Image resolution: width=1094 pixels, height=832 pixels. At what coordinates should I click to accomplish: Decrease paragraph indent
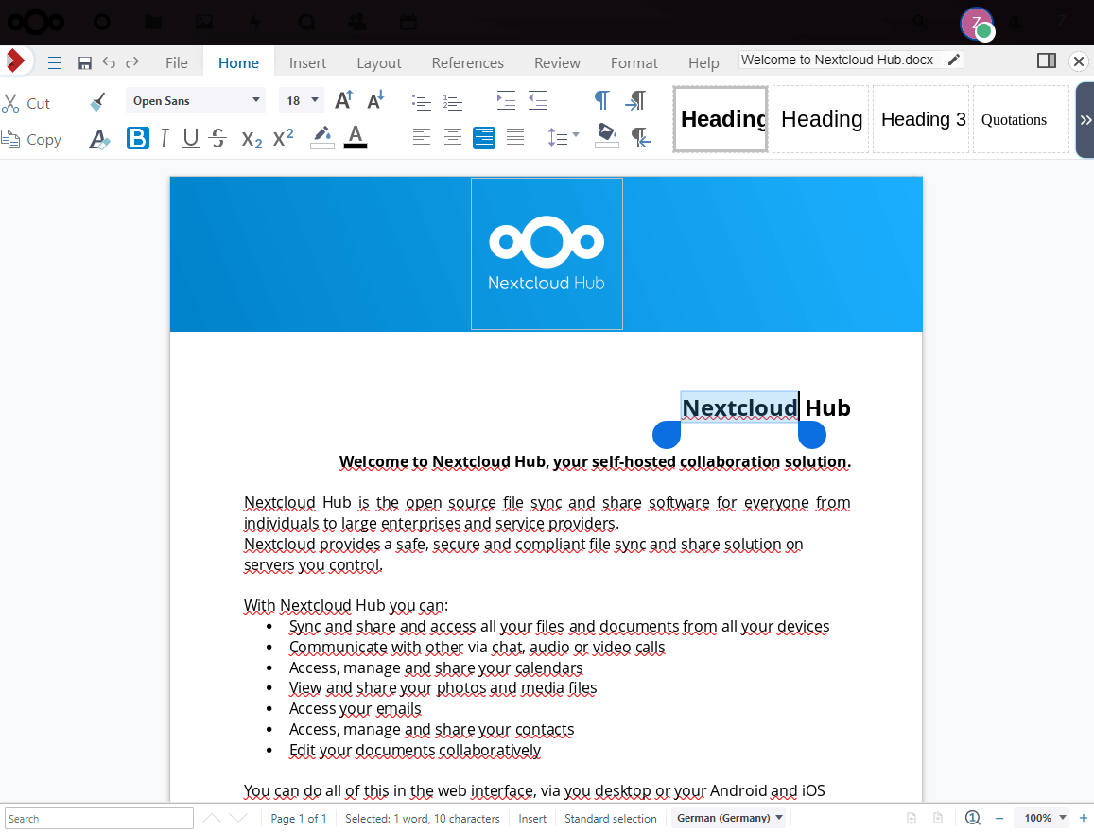pos(537,100)
